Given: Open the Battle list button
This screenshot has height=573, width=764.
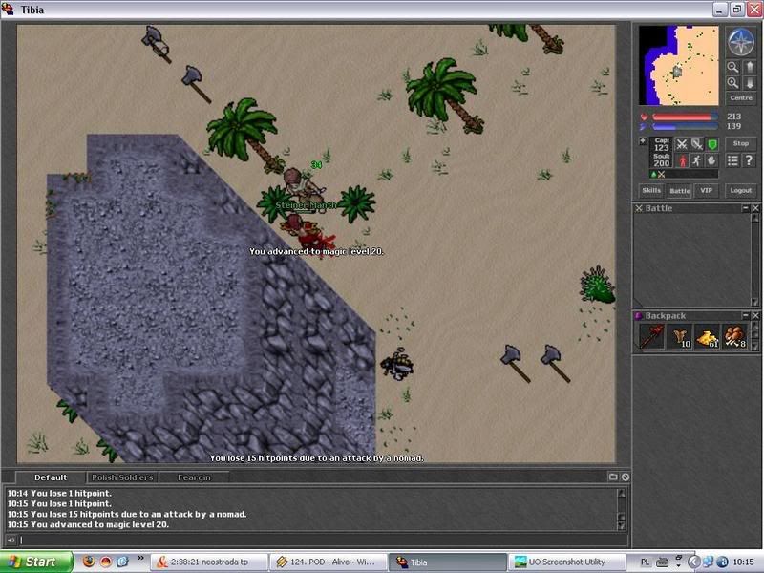Looking at the screenshot, I should click(680, 190).
